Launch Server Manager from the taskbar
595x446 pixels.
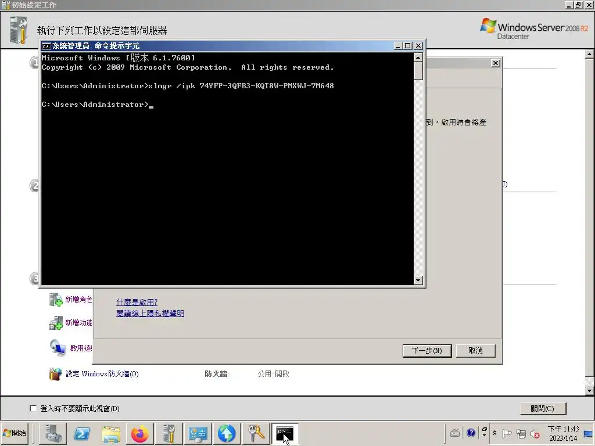pos(53,433)
